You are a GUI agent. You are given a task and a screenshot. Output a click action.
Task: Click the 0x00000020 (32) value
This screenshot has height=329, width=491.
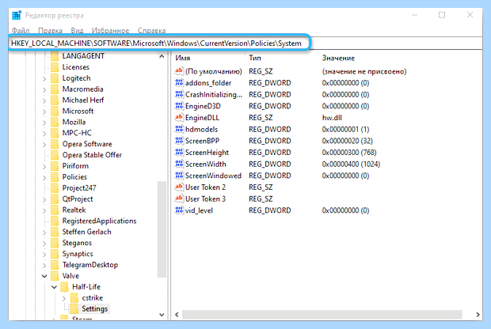(x=347, y=141)
